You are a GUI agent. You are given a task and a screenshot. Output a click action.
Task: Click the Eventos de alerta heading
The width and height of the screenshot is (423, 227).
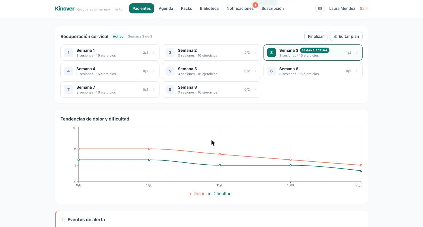pos(86,220)
